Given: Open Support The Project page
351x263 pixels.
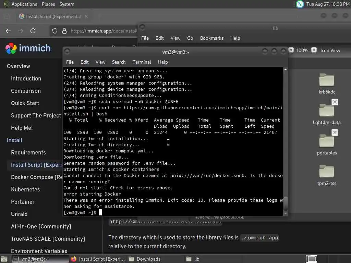Looking at the screenshot, I should 36,115.
